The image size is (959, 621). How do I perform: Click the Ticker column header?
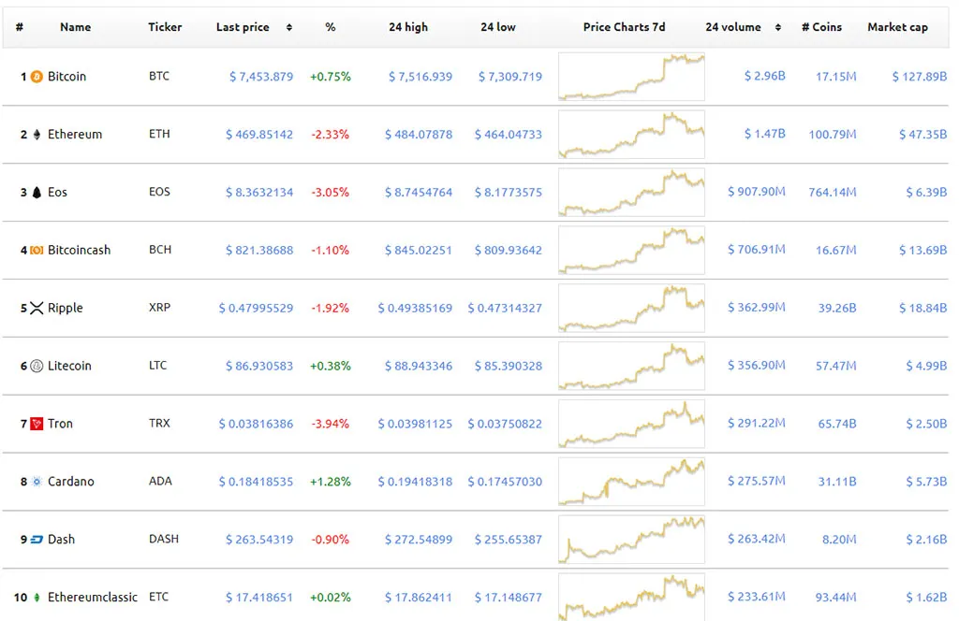click(165, 27)
